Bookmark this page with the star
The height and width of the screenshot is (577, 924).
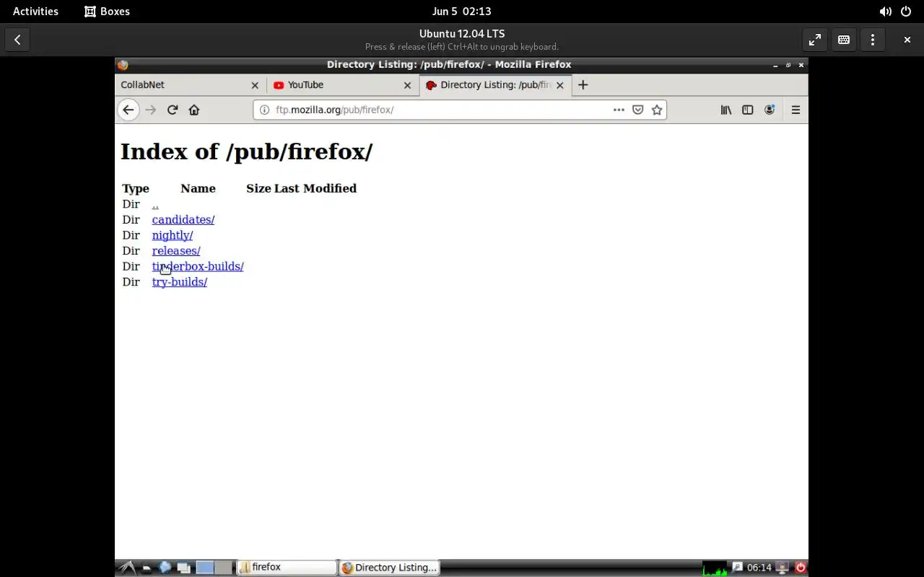point(657,110)
